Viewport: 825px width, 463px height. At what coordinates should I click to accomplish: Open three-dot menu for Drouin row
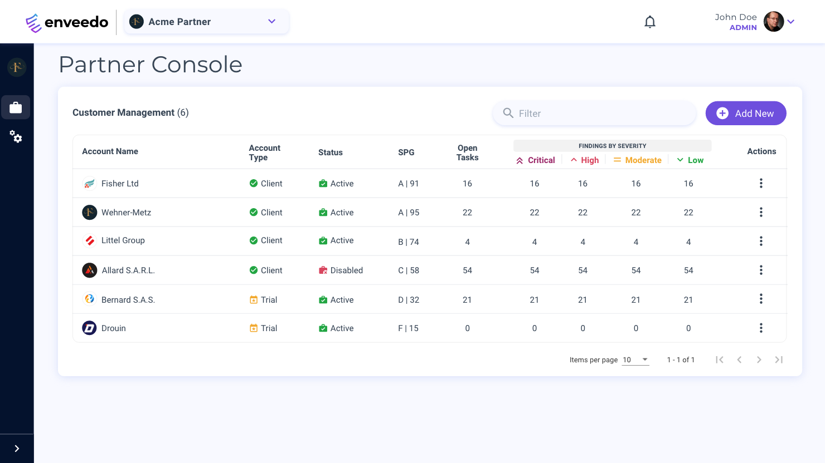(761, 328)
